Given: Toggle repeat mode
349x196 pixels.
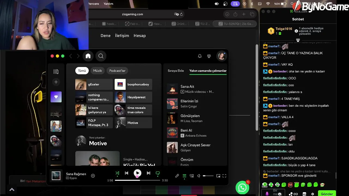Looking at the screenshot, I should coord(158,173).
